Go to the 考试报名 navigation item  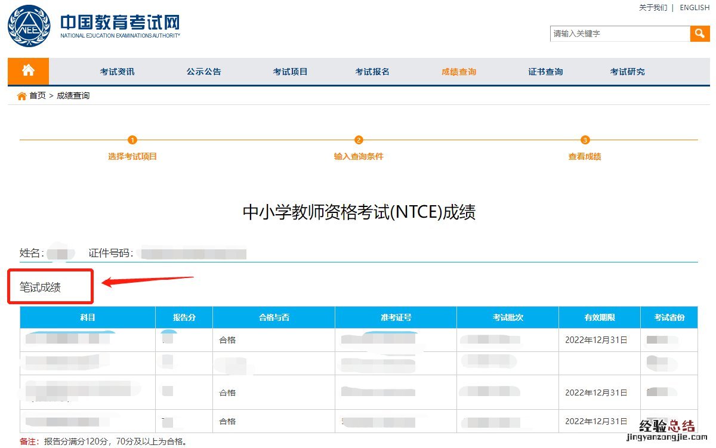(x=372, y=72)
